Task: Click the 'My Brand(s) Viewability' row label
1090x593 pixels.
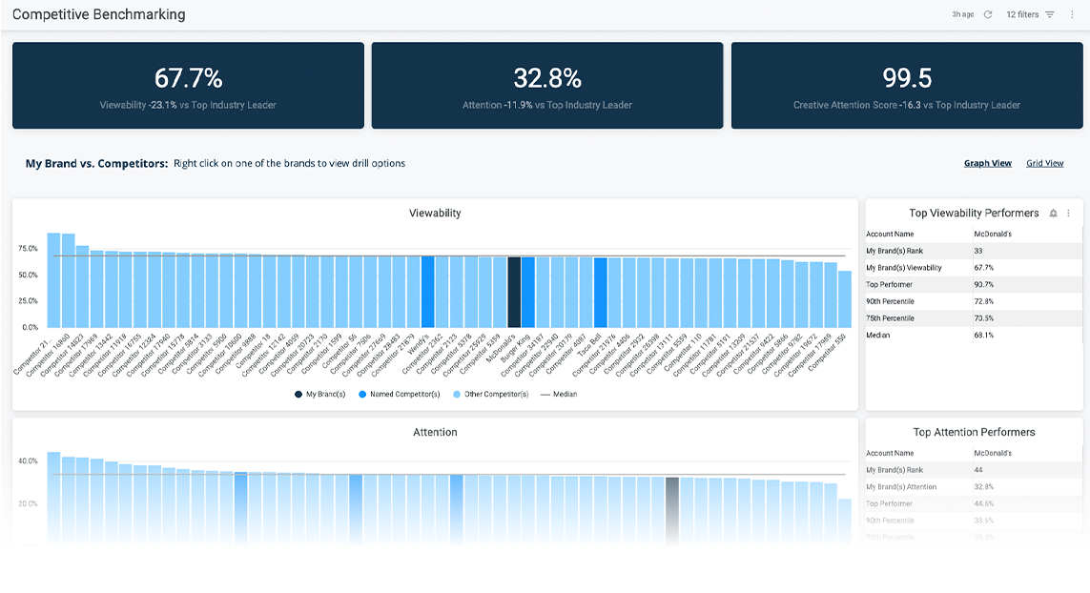Action: click(904, 268)
